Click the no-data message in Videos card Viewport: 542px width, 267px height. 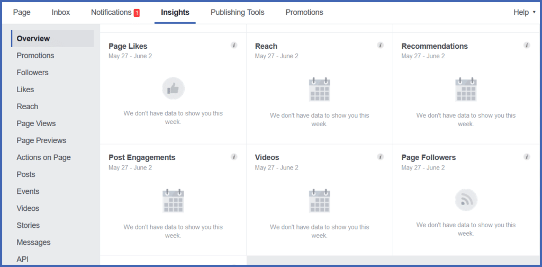click(319, 232)
